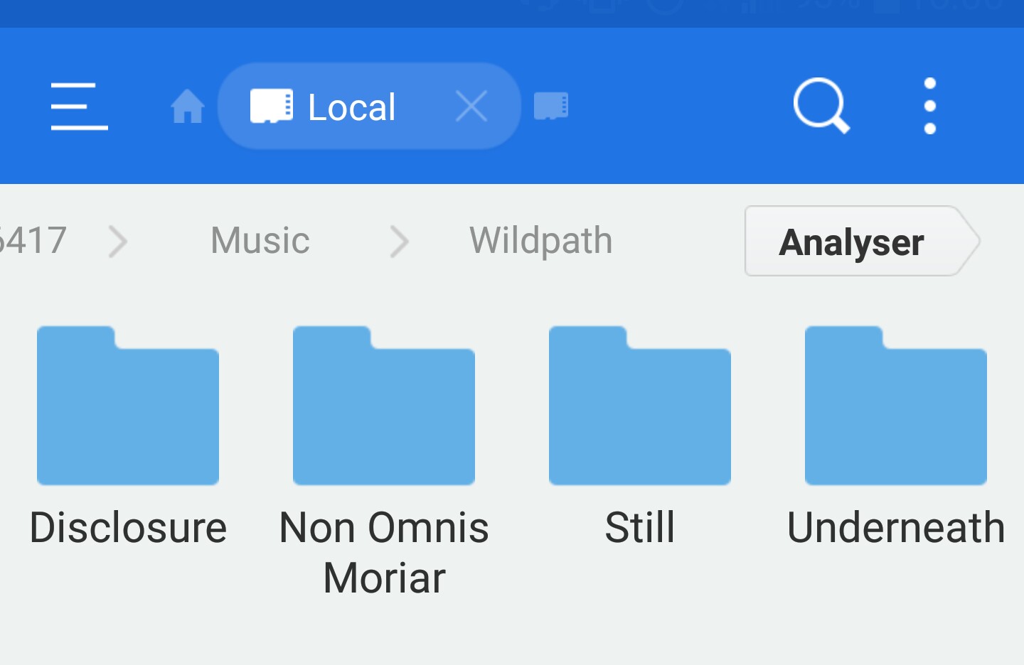Select the Underneath folder name label
The width and height of the screenshot is (1024, 665).
pos(896,528)
